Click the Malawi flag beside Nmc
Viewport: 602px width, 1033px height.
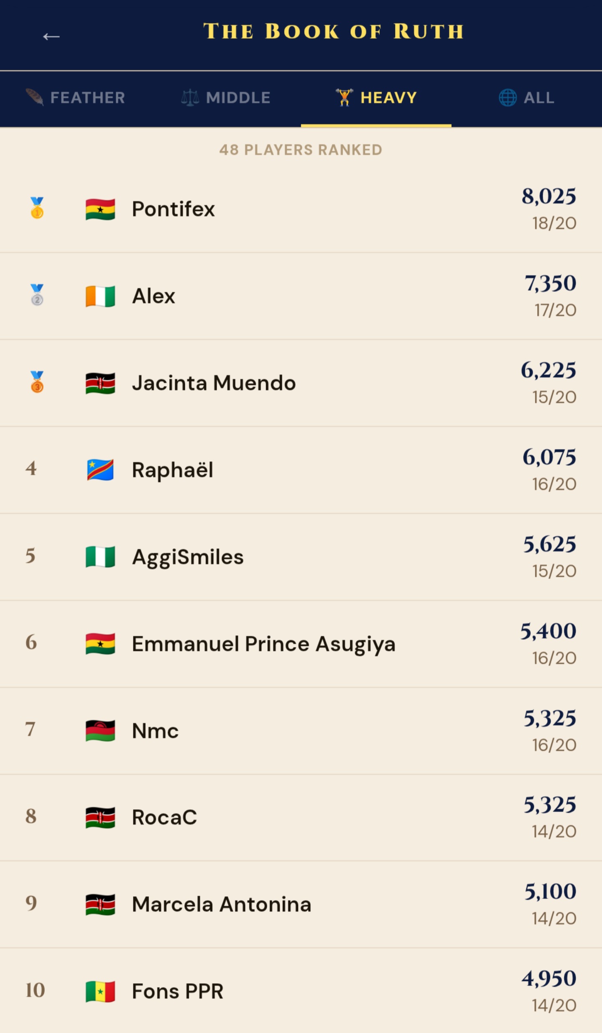100,731
